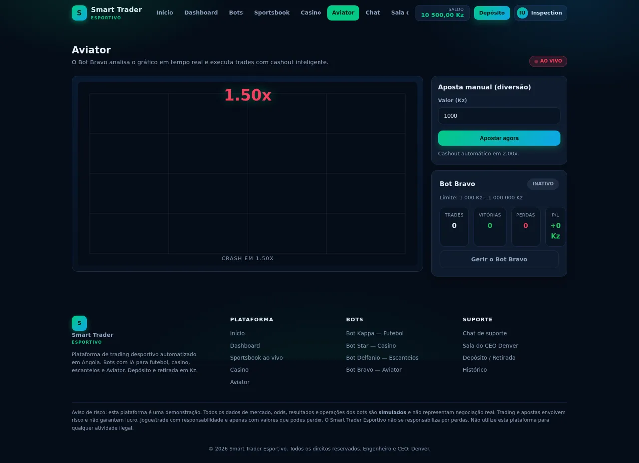Screen dimensions: 639x463
Task: Click the Trades counter card
Action: click(x=454, y=227)
